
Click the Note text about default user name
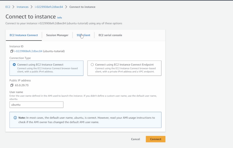coord(87,120)
